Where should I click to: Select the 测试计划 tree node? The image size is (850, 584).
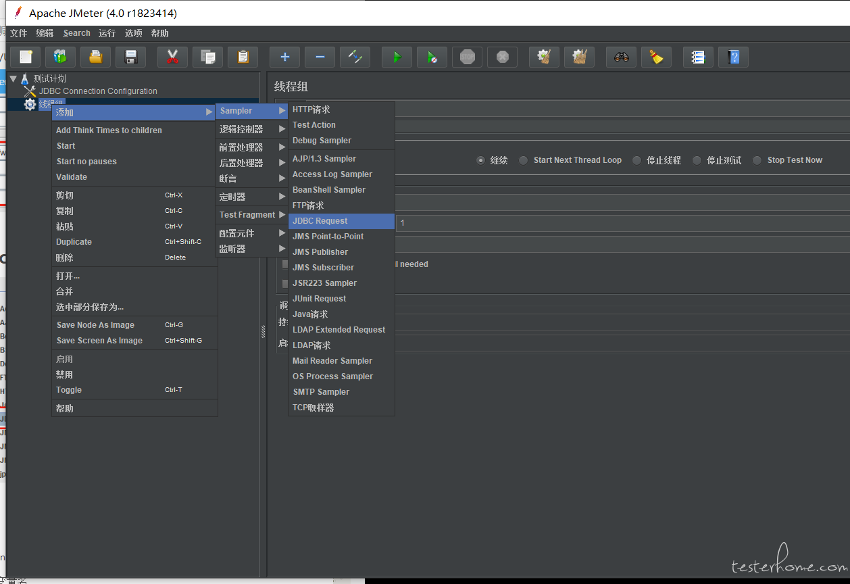pos(49,78)
